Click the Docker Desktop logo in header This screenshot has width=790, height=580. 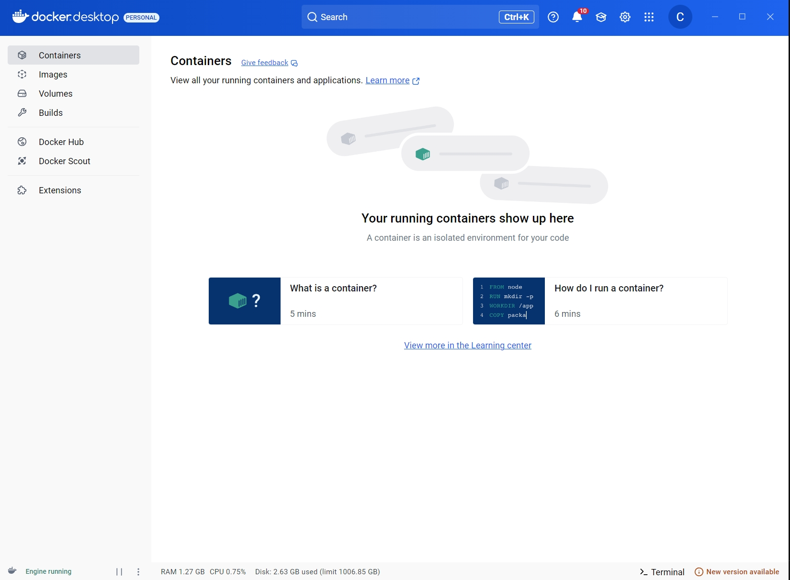coord(66,17)
